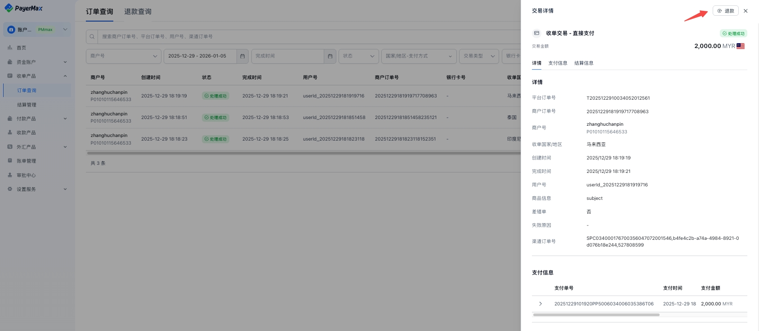Screen dimensions: 759x331
Task: Click the 账单管理 sidebar icon
Action: (10, 161)
